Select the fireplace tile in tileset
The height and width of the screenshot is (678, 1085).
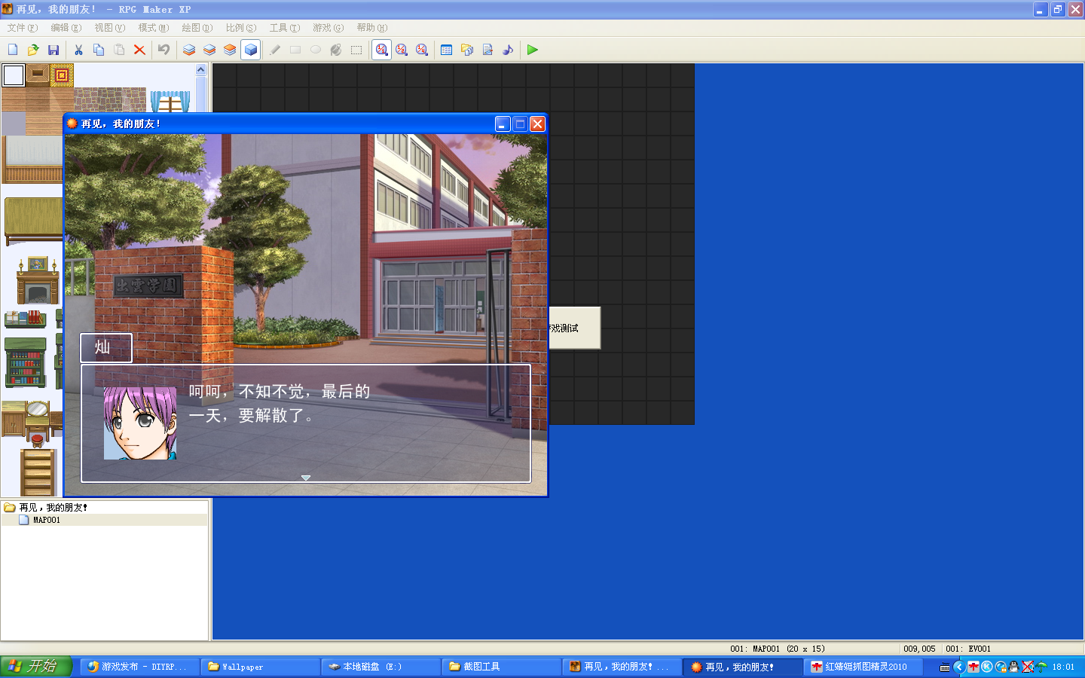pos(38,280)
